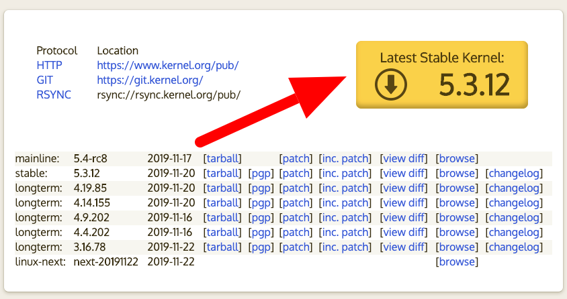Open patch for longterm 4.4.202
Screen dimensions: 567x299
click(296, 233)
